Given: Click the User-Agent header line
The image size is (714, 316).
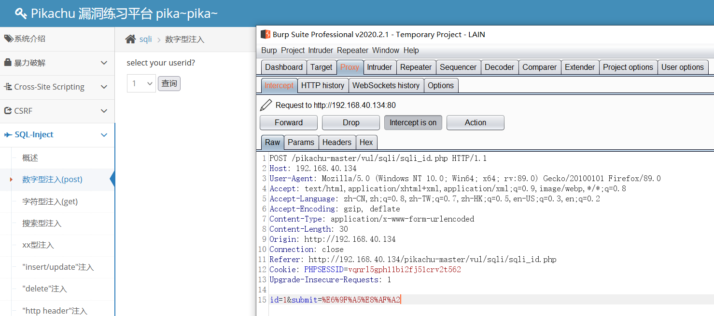Looking at the screenshot, I should [465, 179].
